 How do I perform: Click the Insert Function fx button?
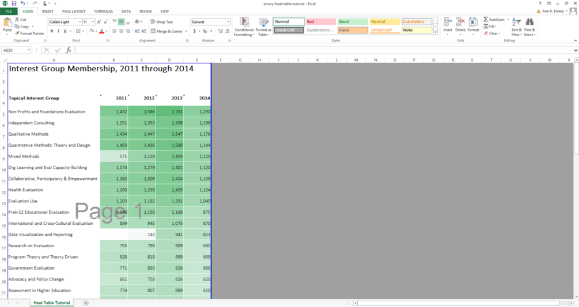pyautogui.click(x=69, y=50)
